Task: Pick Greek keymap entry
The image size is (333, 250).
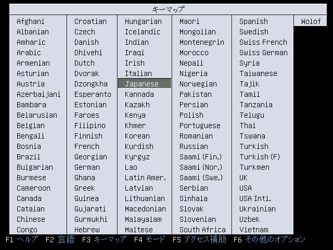Action: [x=84, y=188]
